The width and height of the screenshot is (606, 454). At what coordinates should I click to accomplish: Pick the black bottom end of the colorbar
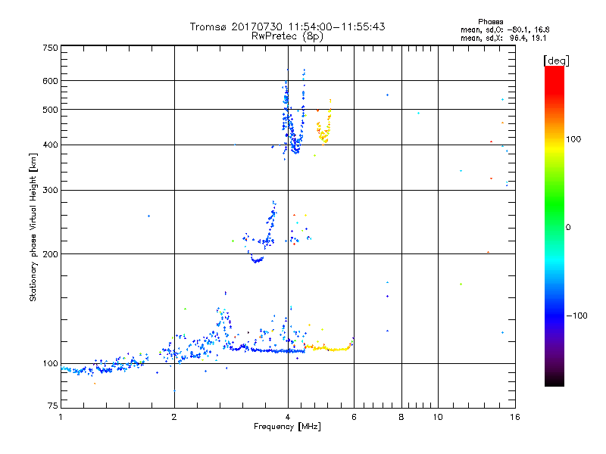[554, 381]
